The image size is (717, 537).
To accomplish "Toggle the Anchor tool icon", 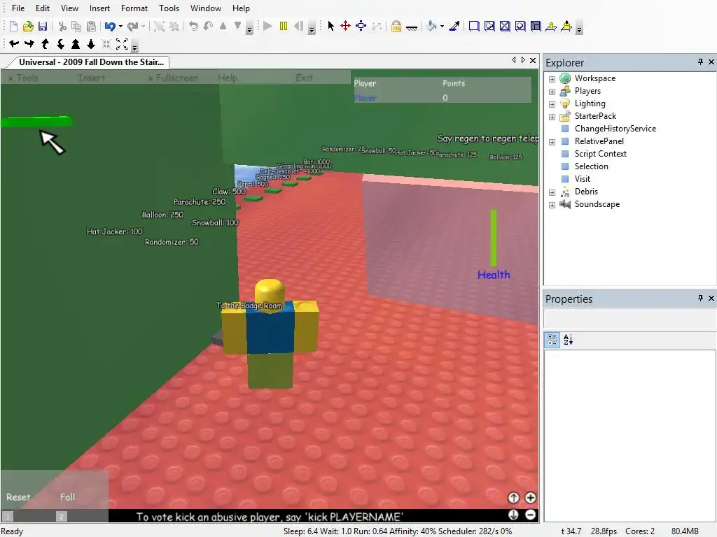I will click(x=412, y=27).
